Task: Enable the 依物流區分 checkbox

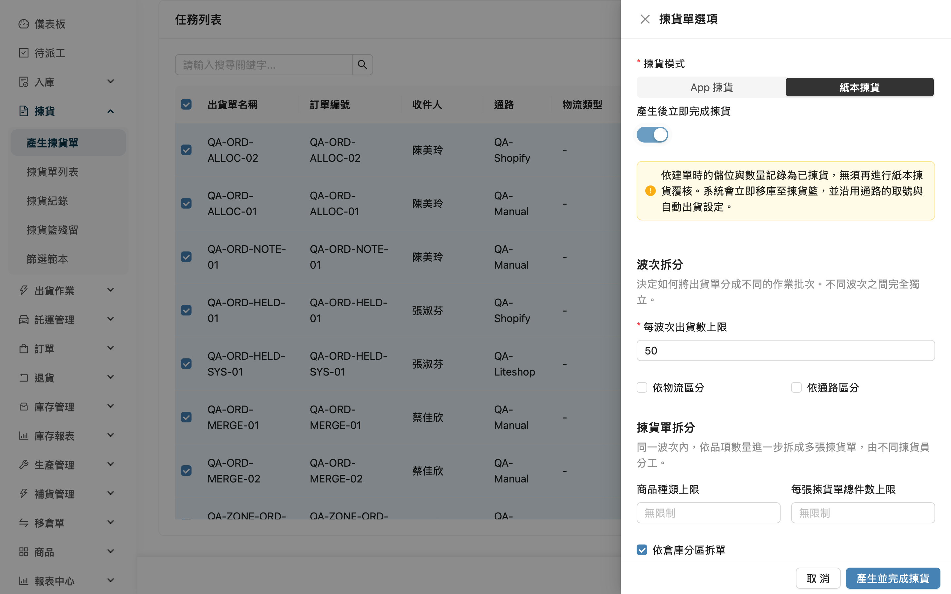Action: 642,388
